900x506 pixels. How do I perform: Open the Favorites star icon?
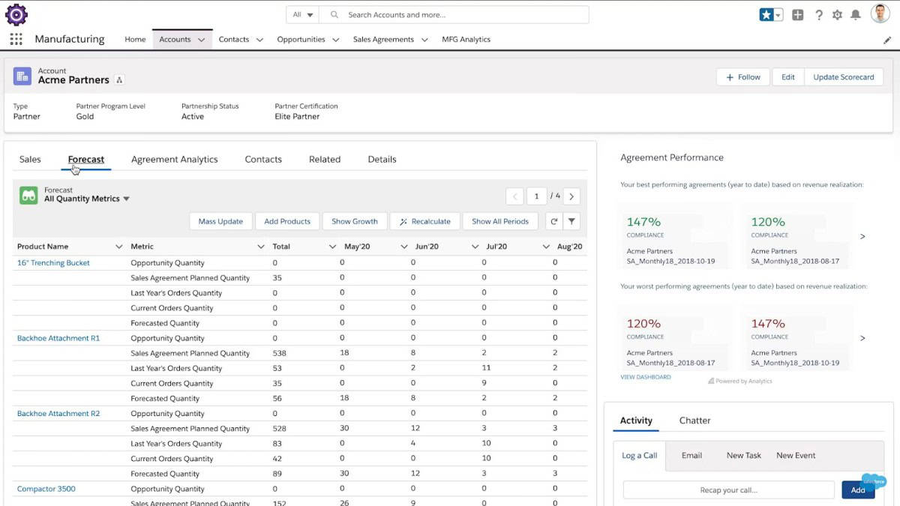pyautogui.click(x=766, y=15)
